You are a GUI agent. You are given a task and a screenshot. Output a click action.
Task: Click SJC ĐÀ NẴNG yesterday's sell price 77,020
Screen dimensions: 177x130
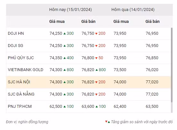[152, 94]
